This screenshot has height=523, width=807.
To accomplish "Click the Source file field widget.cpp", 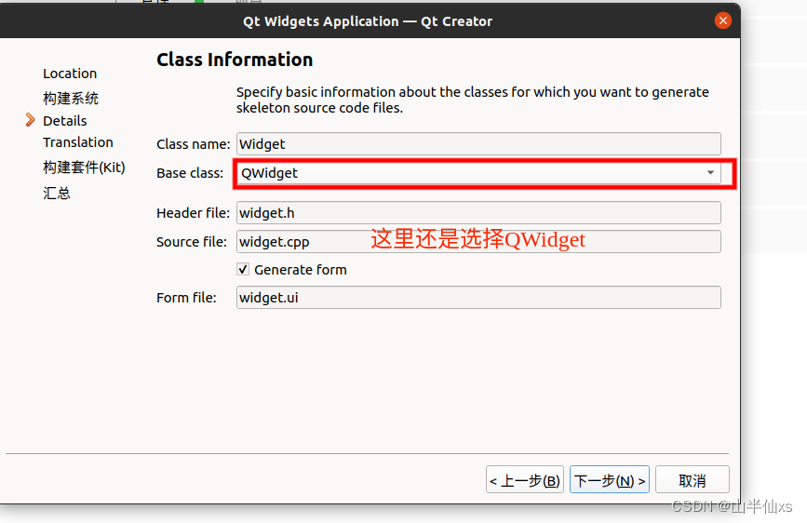I will click(x=478, y=241).
